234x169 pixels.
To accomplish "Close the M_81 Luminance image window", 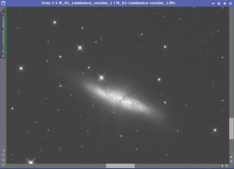I will coord(230,3).
